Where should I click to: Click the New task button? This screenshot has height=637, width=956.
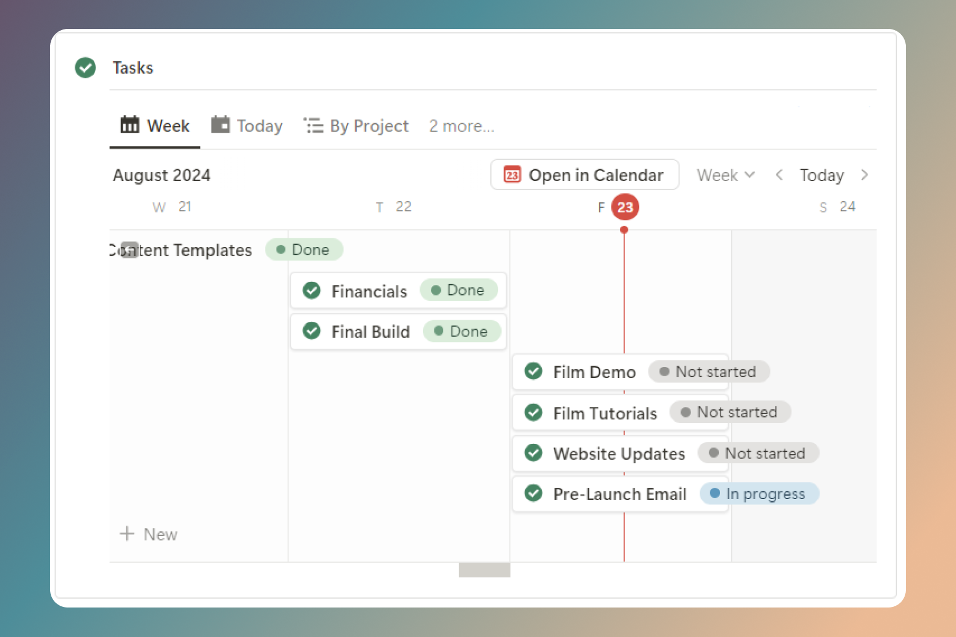[x=149, y=534]
